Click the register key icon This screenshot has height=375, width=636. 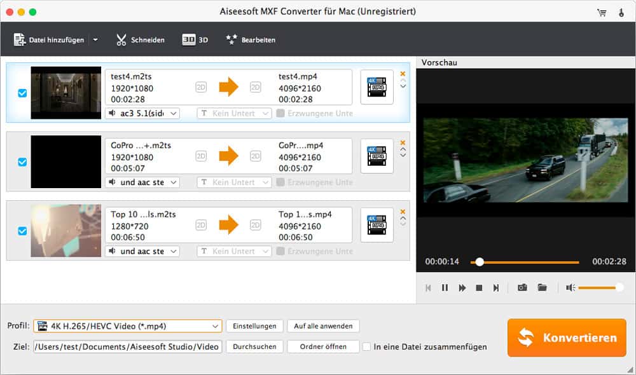coord(621,13)
